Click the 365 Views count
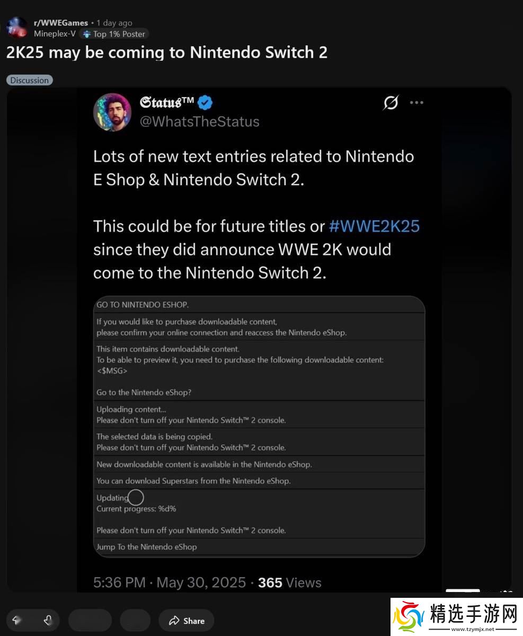 [x=289, y=582]
